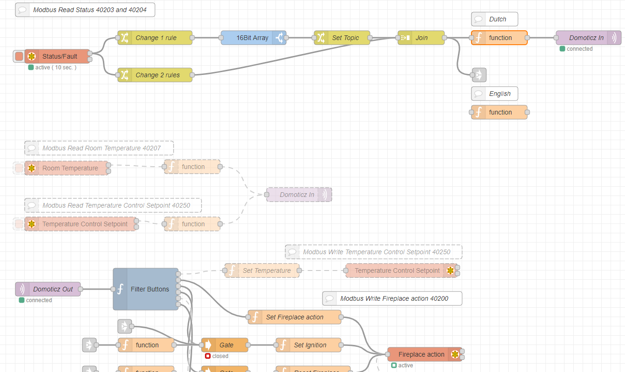Click modbus icon on the write Temperature Control Setpoint
The height and width of the screenshot is (372, 625).
tap(450, 271)
